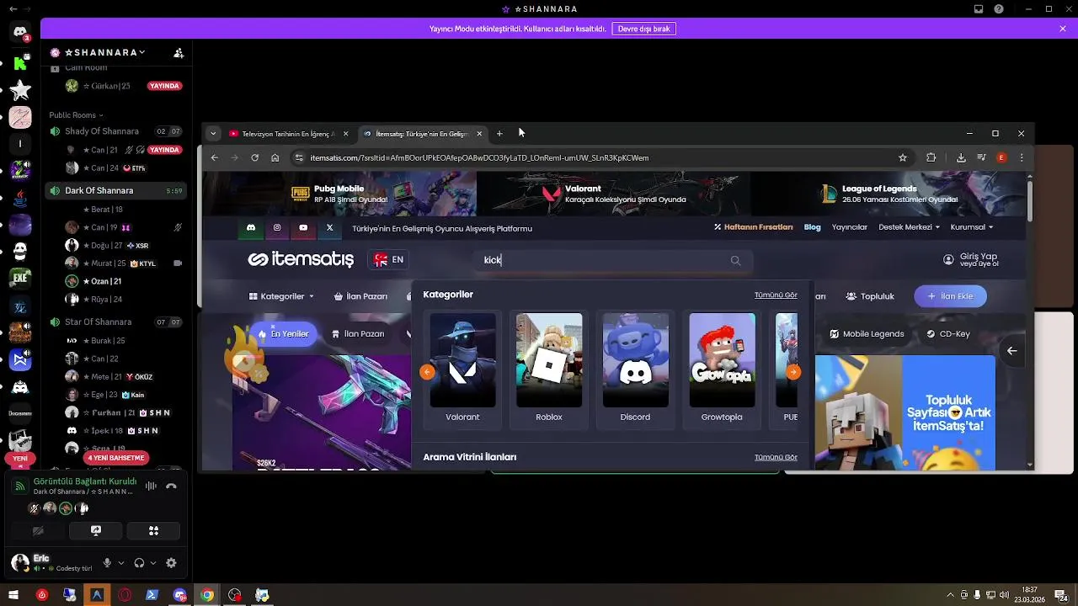Screen dimensions: 1078x606
Task: Expand headphone output options arrow
Action: click(x=153, y=563)
